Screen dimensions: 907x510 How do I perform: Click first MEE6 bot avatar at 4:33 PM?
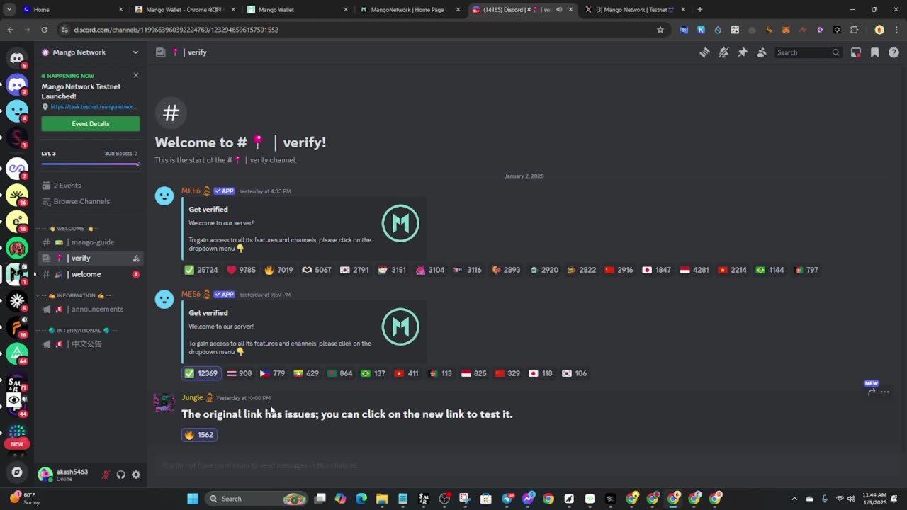tap(164, 196)
